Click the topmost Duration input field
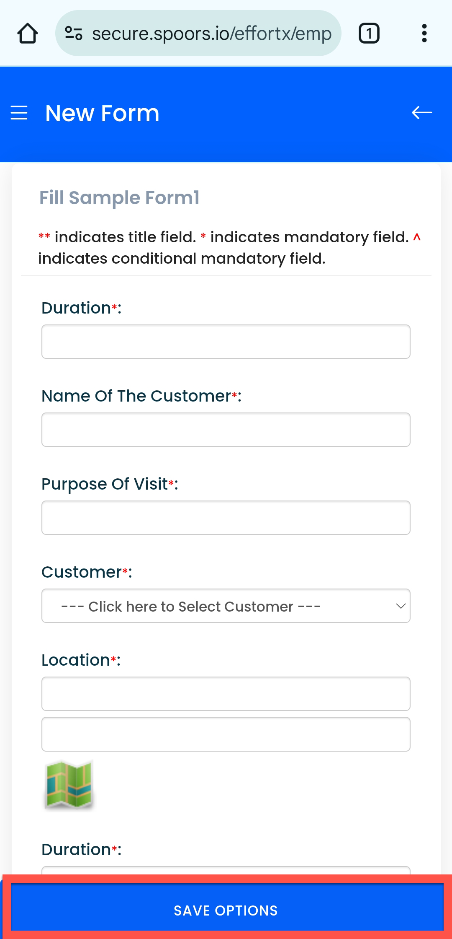Viewport: 452px width, 939px height. [226, 342]
